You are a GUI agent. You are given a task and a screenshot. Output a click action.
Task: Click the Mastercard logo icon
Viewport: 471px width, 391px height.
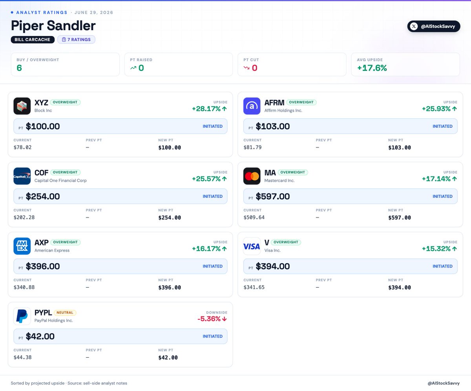(252, 176)
